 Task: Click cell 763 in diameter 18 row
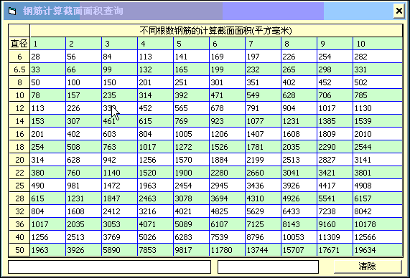(x=119, y=147)
